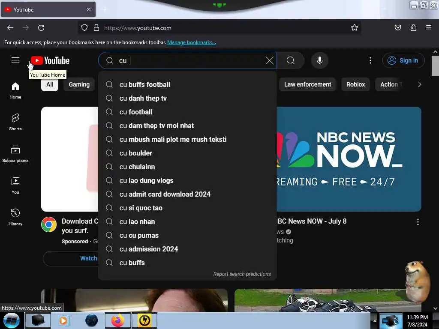This screenshot has width=439, height=329.
Task: Open options for NBC News NOW video
Action: [418, 222]
